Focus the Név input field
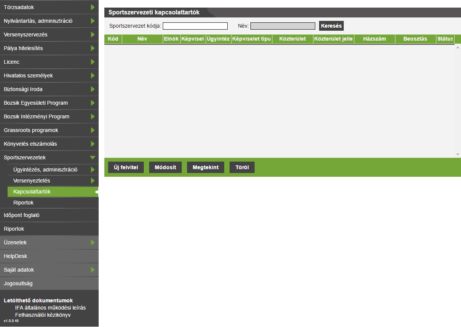461x327 pixels. point(283,26)
